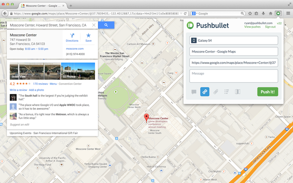This screenshot has width=293, height=183.
Task: Open the moscone.com website link
Action: click(x=75, y=48)
